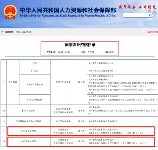Click the page title 国家职业资格目录
158x150 pixels.
point(80,45)
